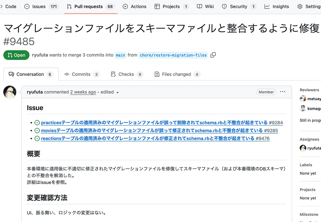Click the open-issue icon beside #9285
Image resolution: width=321 pixels, height=222 pixels.
tap(37, 130)
